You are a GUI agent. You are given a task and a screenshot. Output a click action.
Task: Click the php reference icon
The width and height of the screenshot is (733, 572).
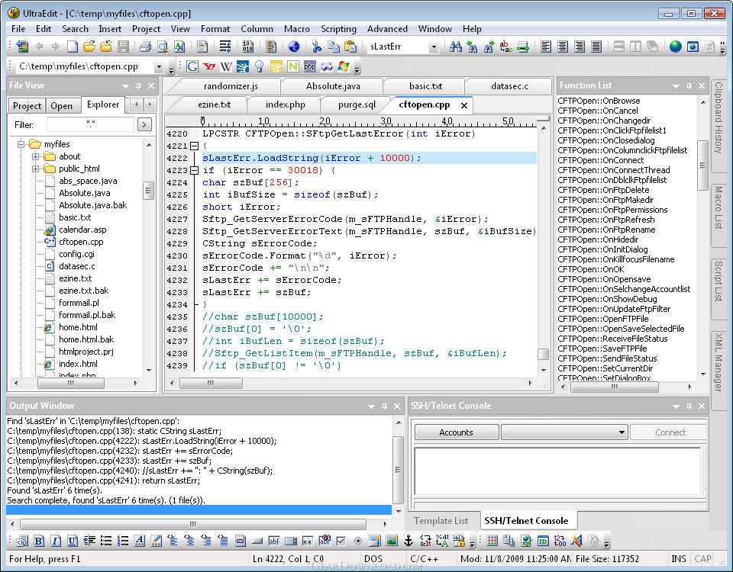pos(309,66)
